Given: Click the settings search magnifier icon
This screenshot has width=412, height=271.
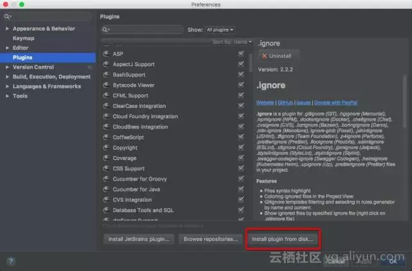Looking at the screenshot, I should coord(7,17).
